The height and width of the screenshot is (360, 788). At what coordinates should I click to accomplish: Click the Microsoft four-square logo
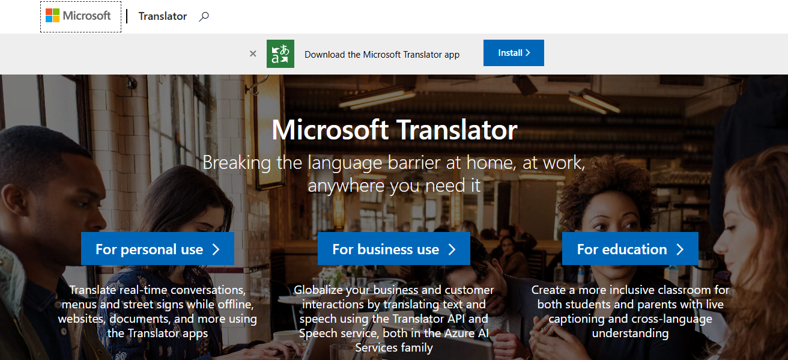[53, 16]
